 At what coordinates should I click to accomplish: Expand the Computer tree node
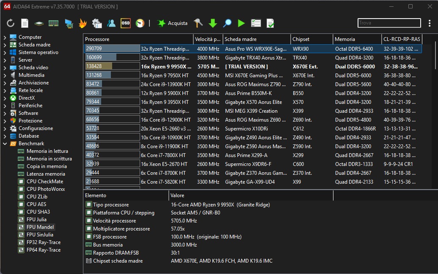pyautogui.click(x=5, y=37)
